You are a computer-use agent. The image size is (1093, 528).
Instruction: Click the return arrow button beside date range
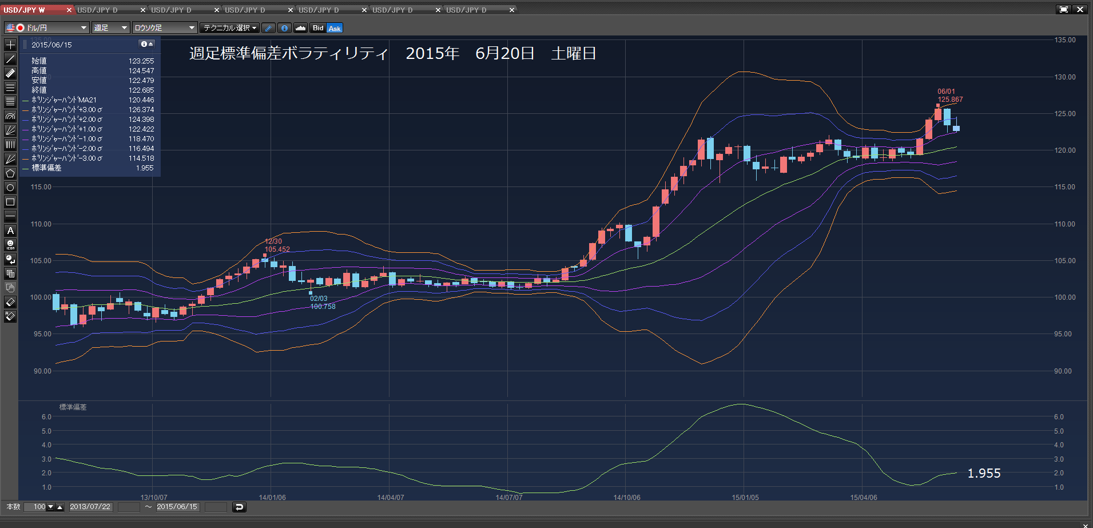(x=239, y=507)
